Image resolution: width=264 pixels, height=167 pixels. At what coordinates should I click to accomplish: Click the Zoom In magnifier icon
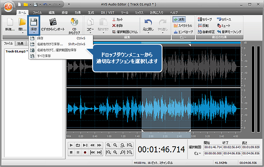[108, 145]
